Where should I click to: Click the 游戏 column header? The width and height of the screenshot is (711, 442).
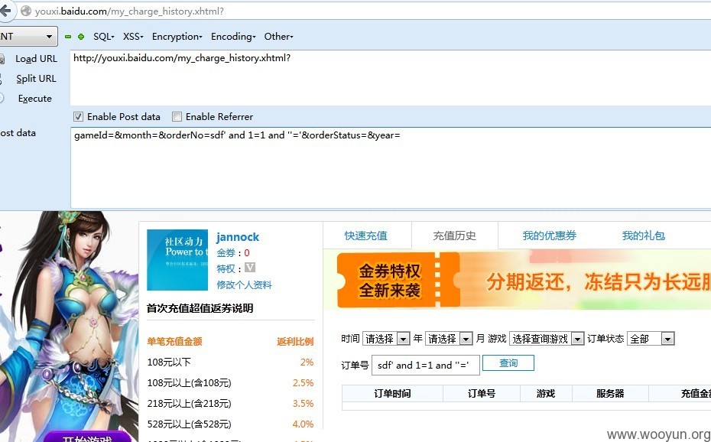pyautogui.click(x=546, y=394)
